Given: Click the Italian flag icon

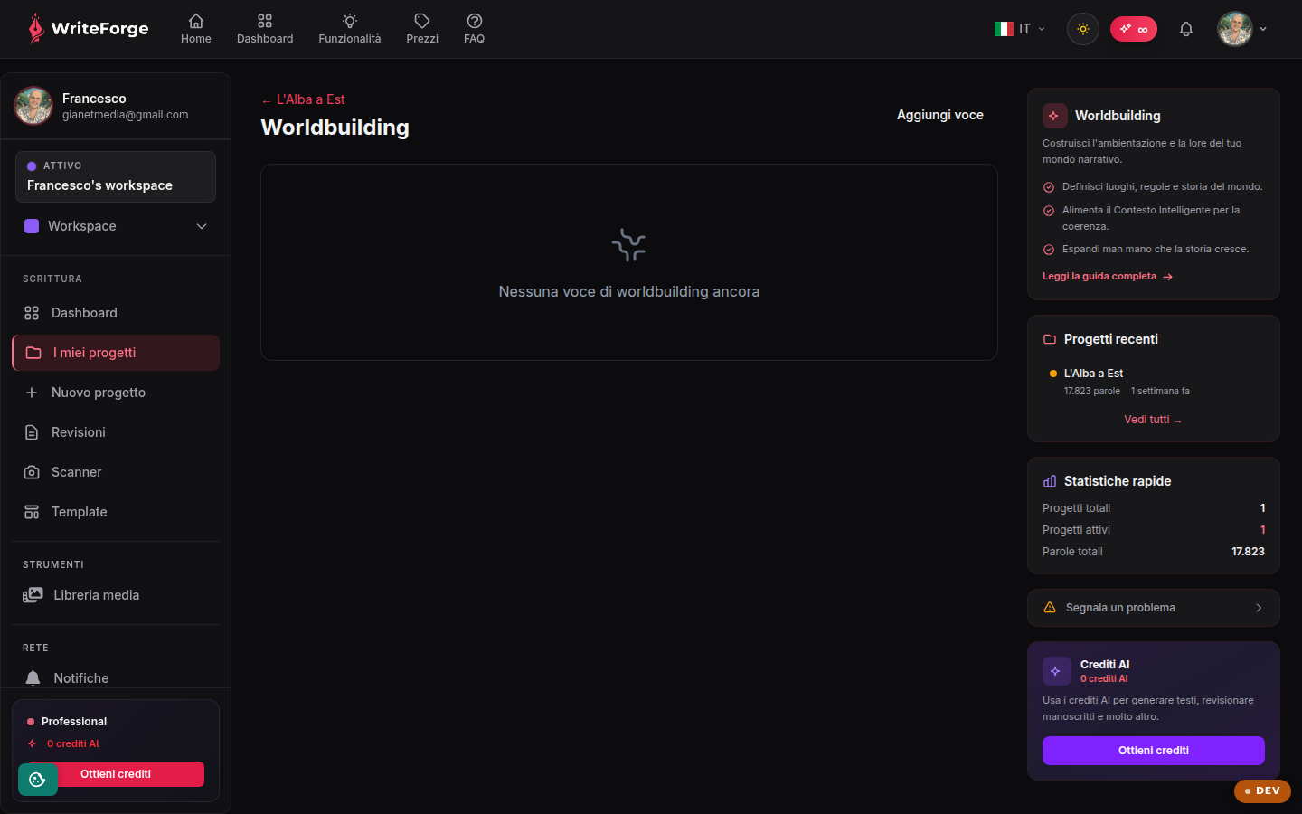Looking at the screenshot, I should (x=1004, y=29).
